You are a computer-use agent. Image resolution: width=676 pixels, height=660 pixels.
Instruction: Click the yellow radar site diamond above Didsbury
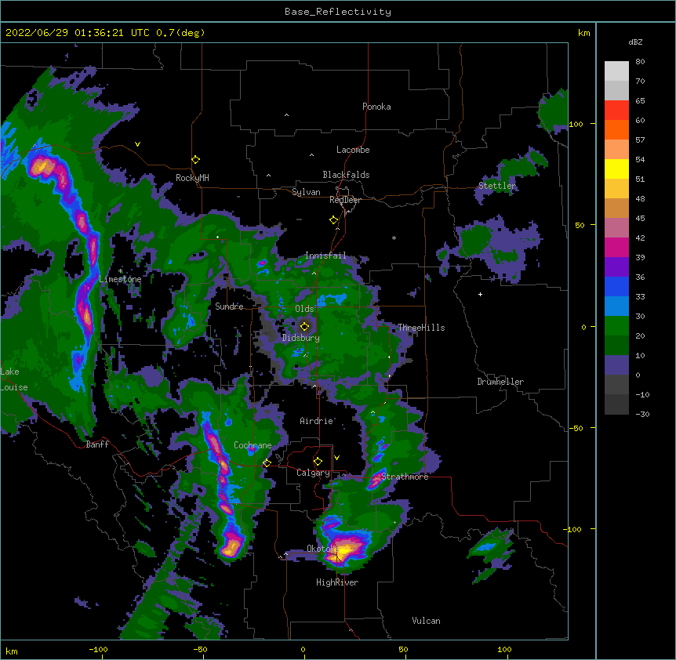305,326
